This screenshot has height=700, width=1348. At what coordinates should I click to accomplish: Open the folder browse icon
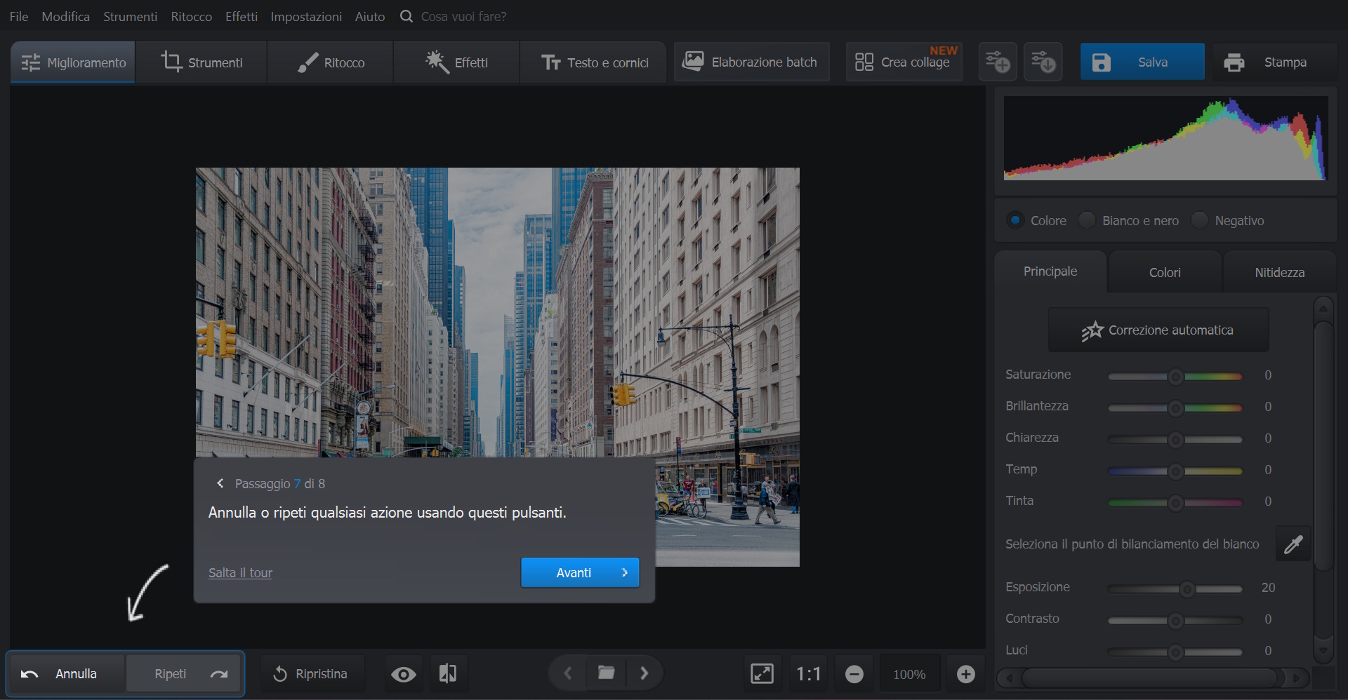606,673
